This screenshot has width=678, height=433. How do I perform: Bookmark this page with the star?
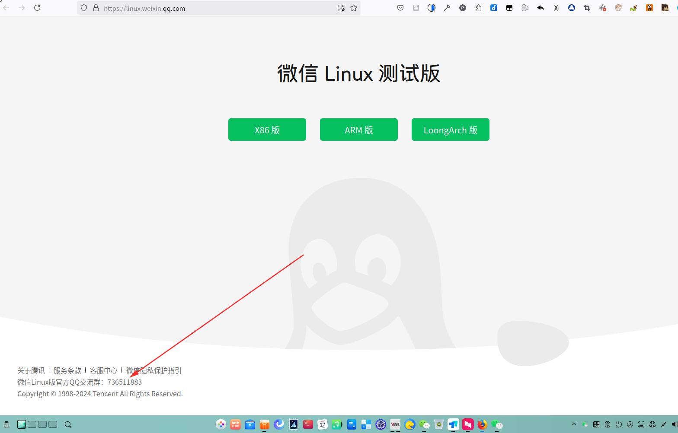coord(354,8)
